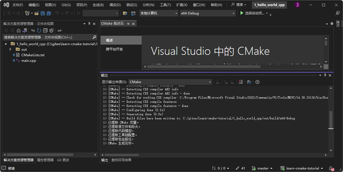Toggle word wrap in the Output window
The height and width of the screenshot is (172, 343).
(x=249, y=82)
